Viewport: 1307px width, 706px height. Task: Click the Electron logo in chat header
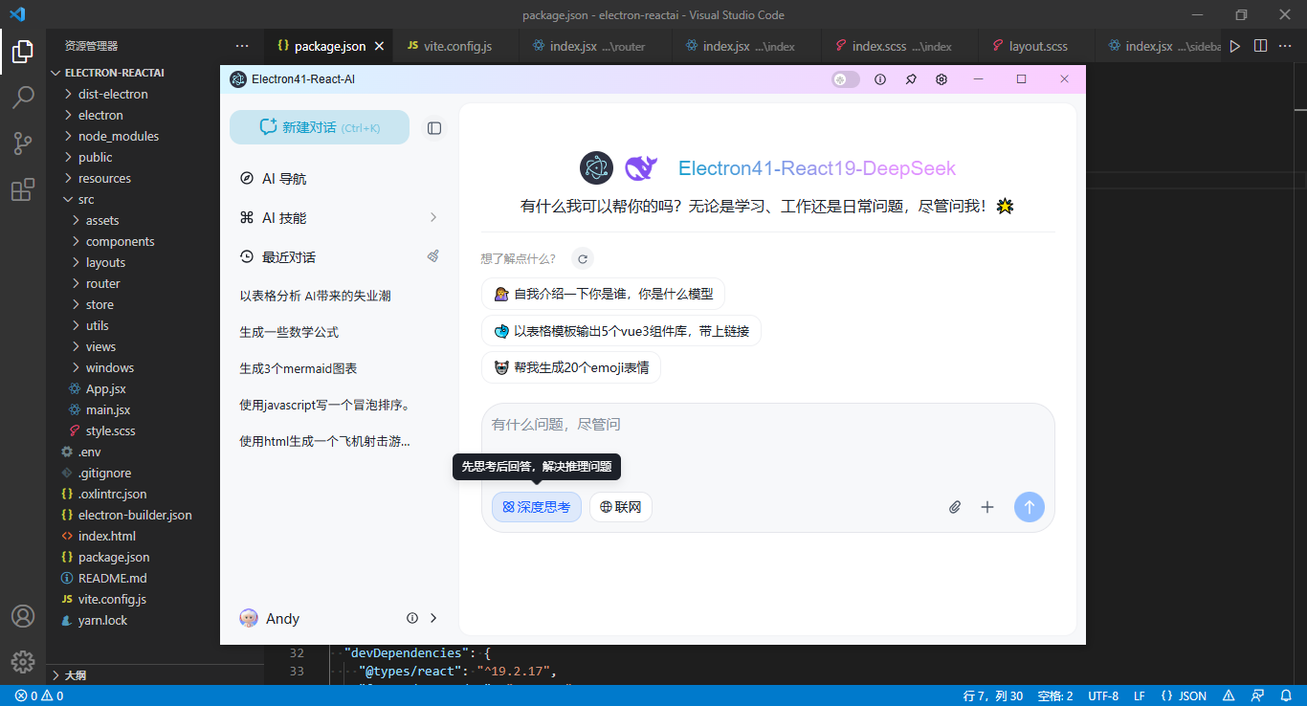tap(596, 168)
